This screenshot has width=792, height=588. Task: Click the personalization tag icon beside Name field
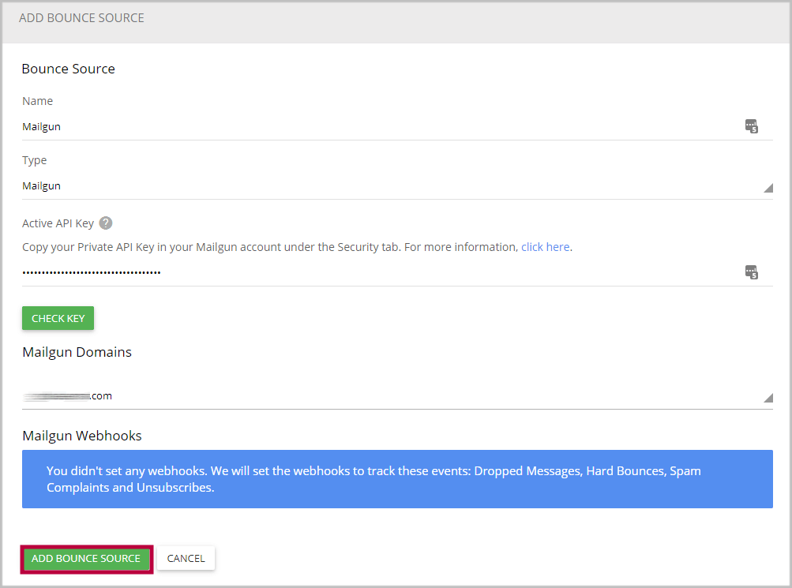tap(751, 126)
